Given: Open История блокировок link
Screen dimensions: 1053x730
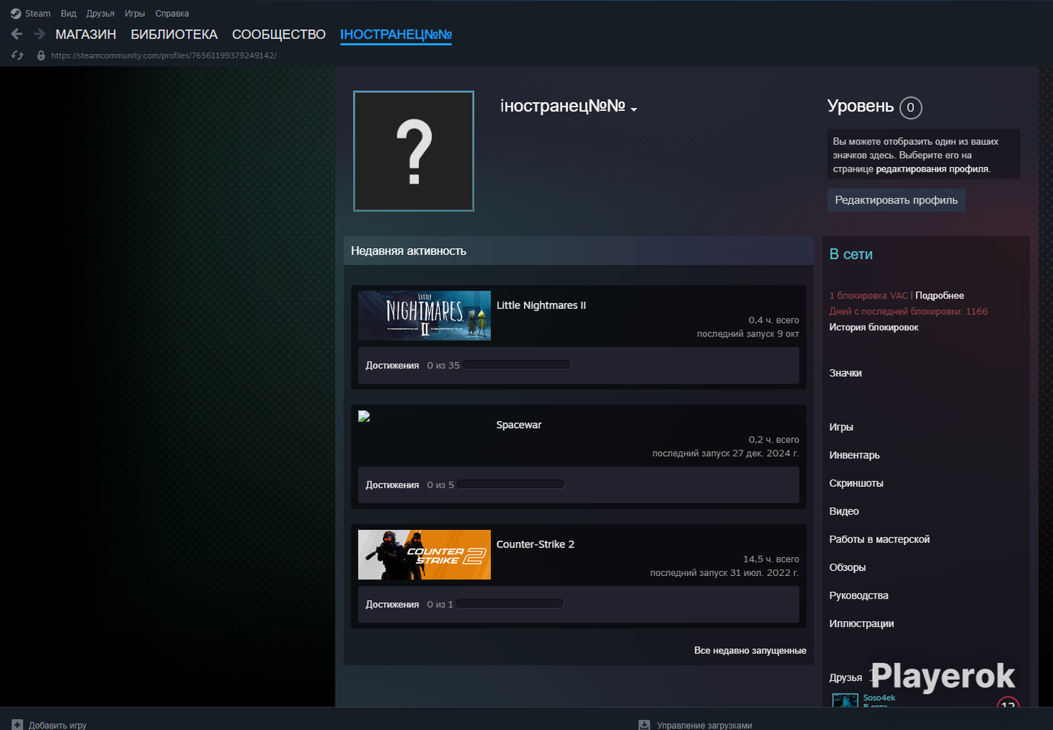Looking at the screenshot, I should click(x=874, y=327).
